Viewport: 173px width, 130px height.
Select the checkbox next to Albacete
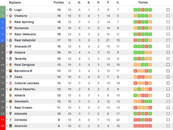(x=168, y=114)
